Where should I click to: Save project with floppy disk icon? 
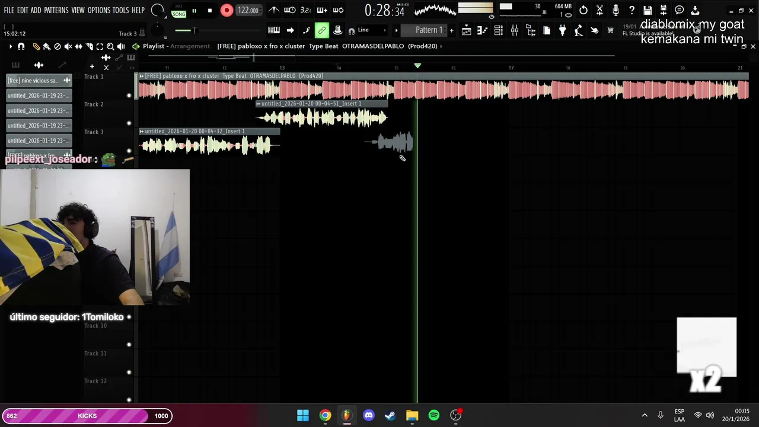648,10
